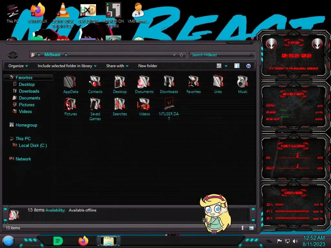Select Local Disk (C:) in navigation pane
This screenshot has height=248, width=331.
click(33, 145)
